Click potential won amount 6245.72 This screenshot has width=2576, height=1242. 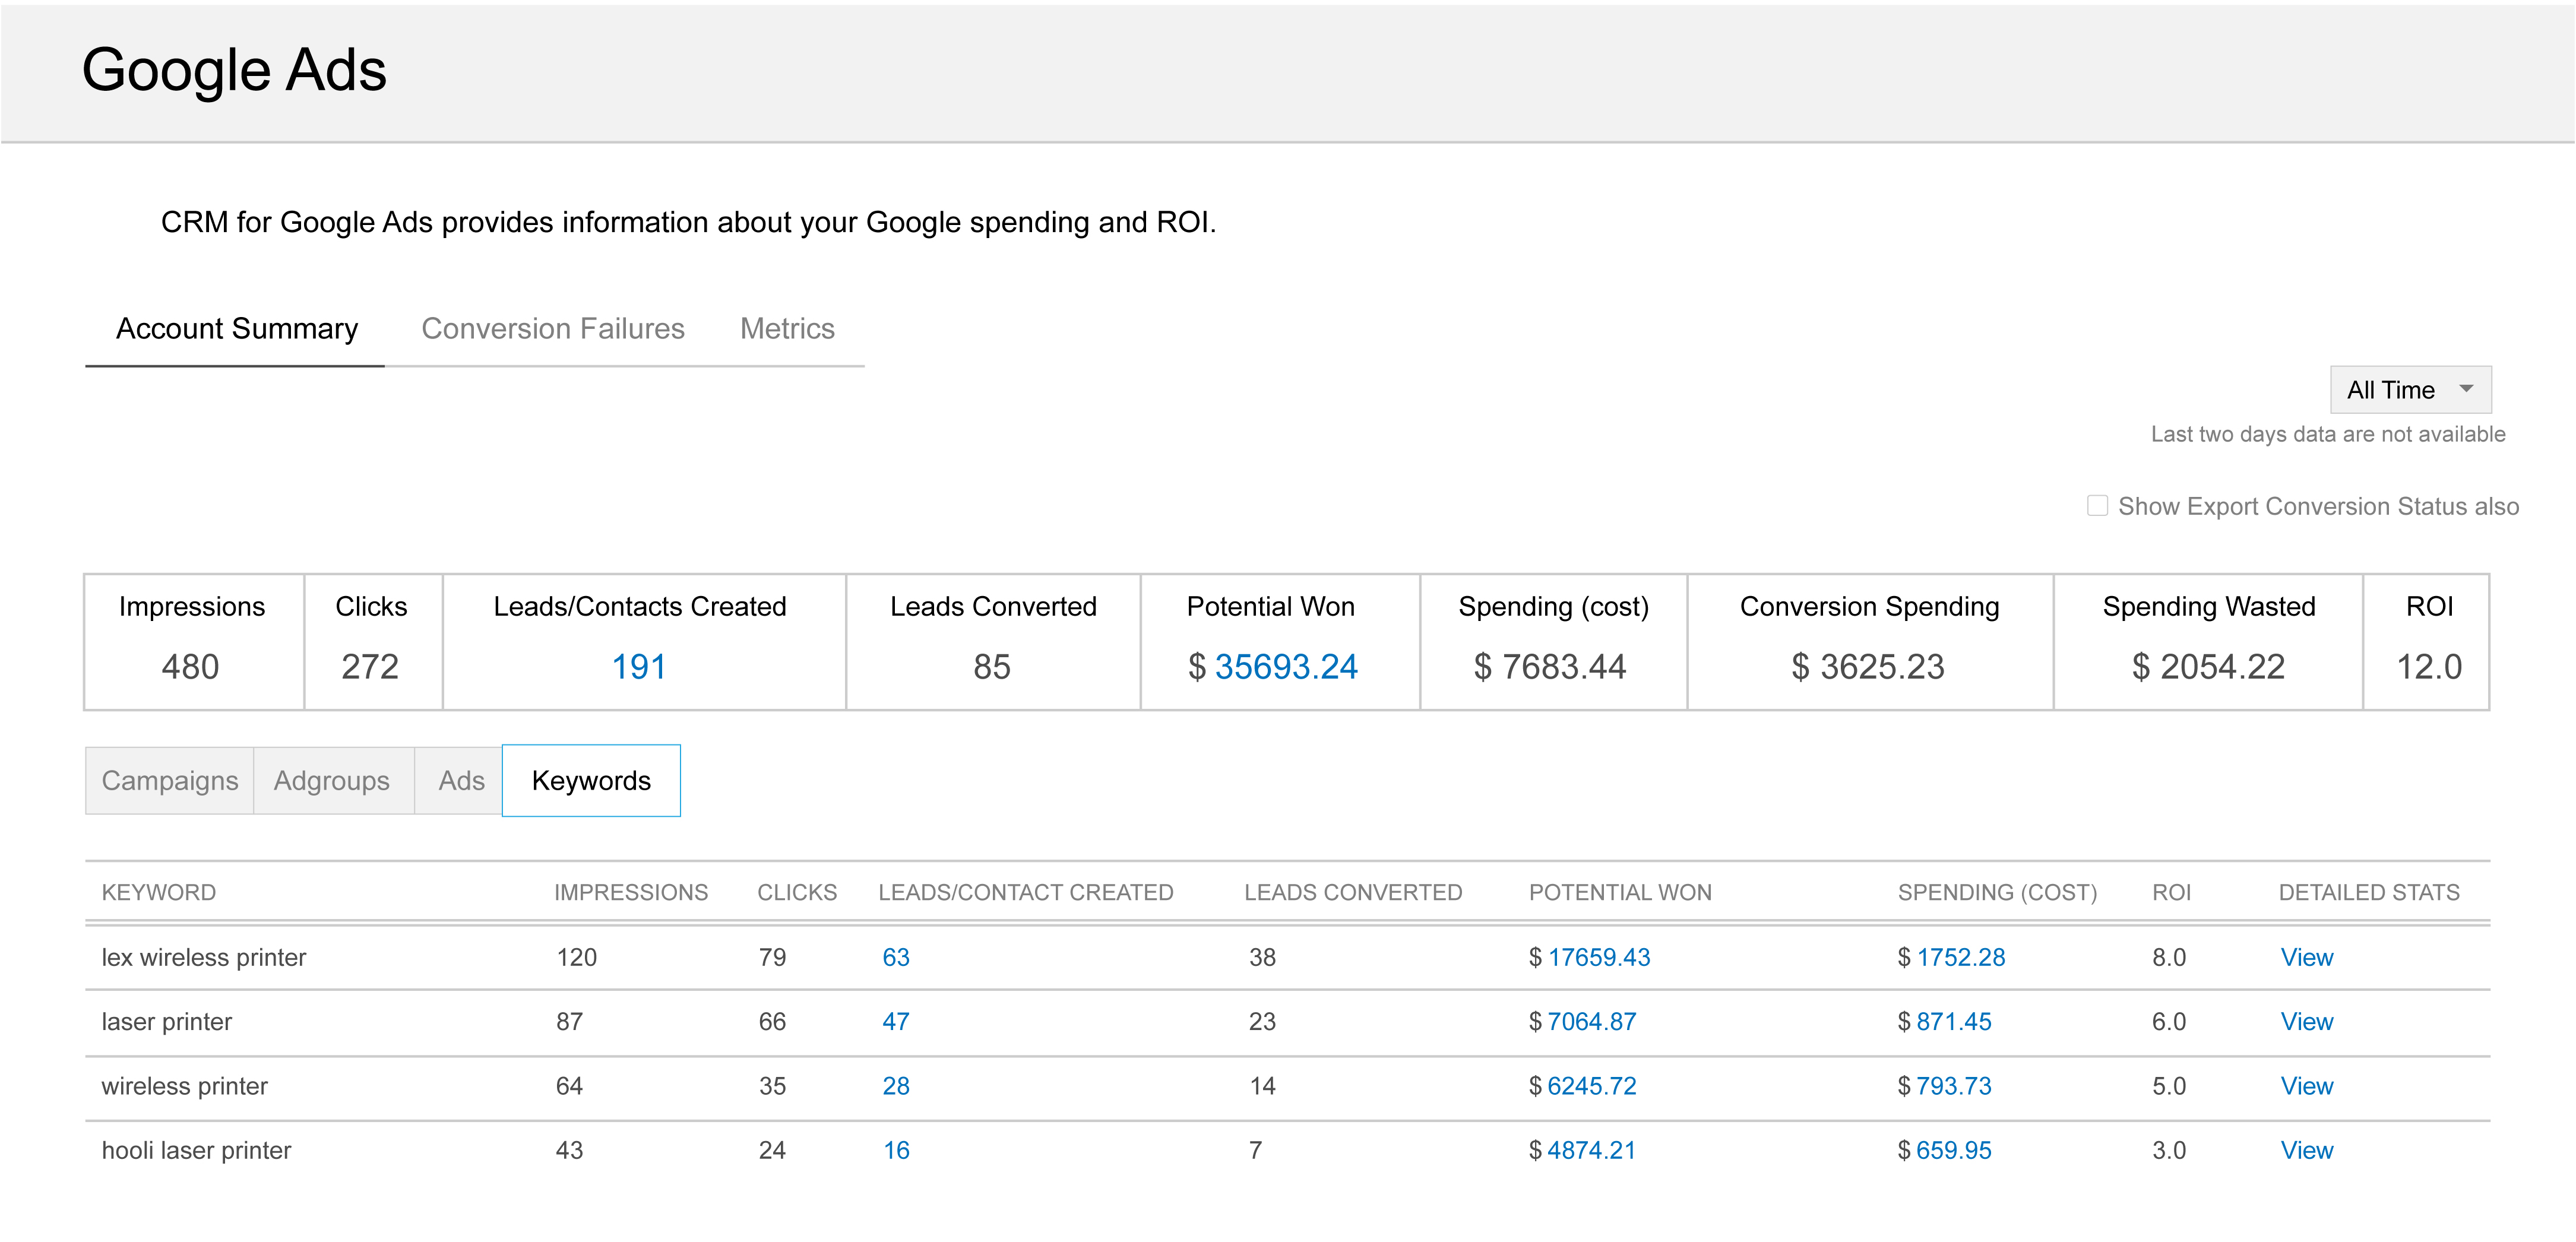click(x=1592, y=1086)
